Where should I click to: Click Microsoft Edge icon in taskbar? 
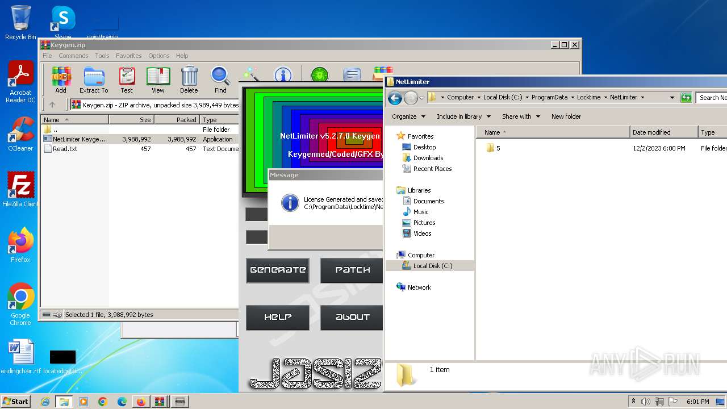(122, 402)
